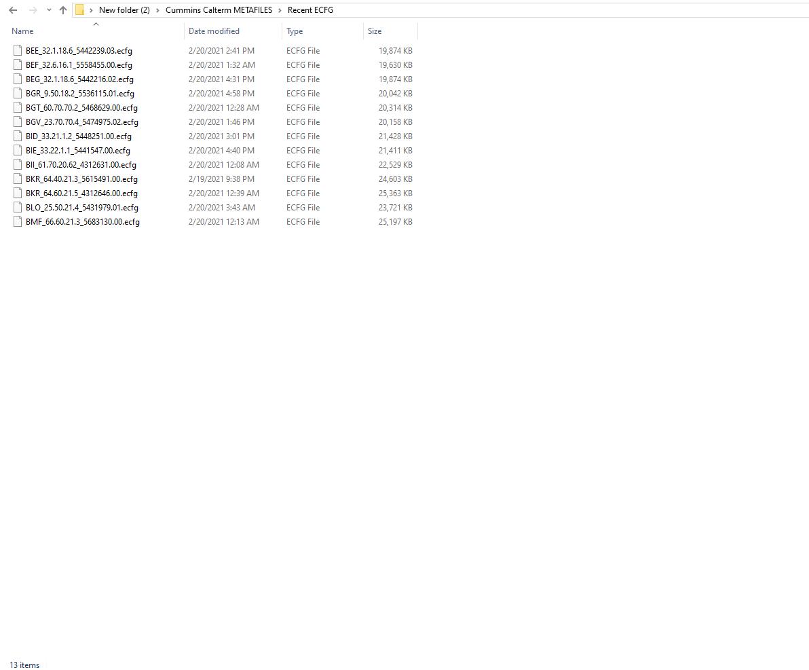Select file name BIE_33.22.1.1_5441547.00.ecfg

(78, 150)
